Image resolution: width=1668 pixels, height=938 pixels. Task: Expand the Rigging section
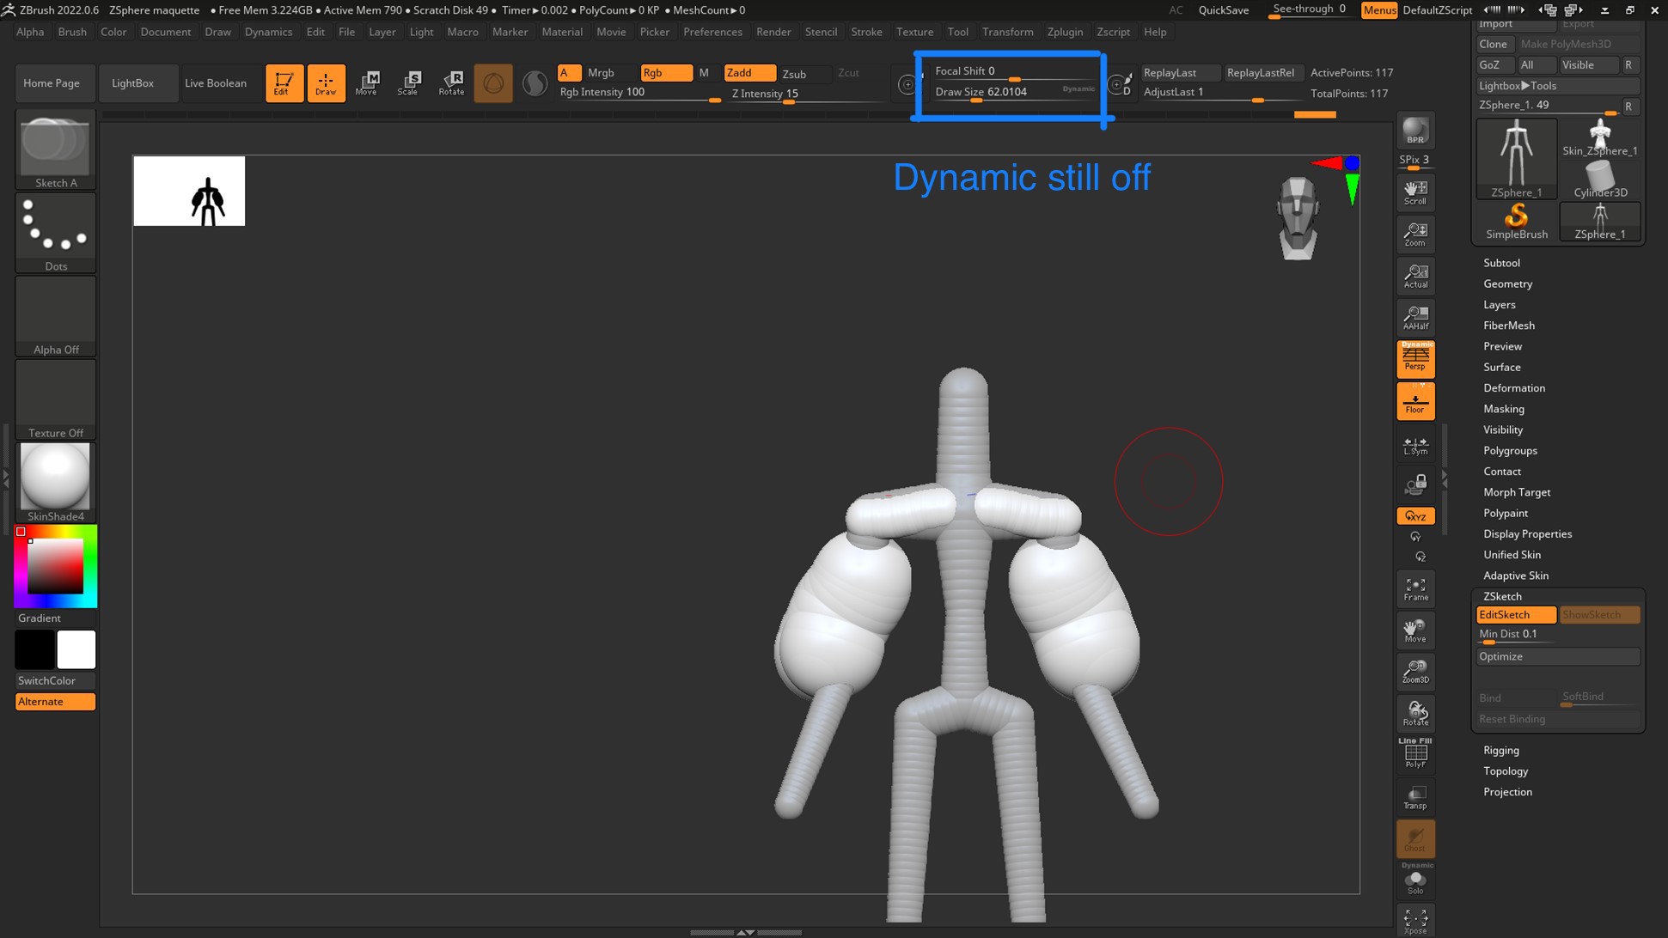click(1500, 750)
